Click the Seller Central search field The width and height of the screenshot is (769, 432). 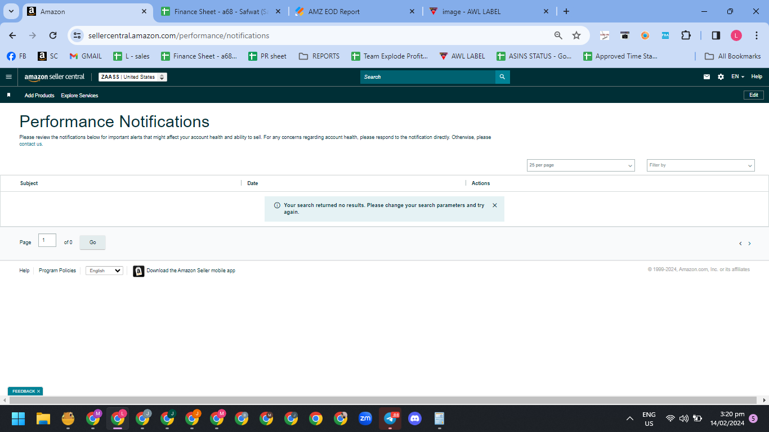pyautogui.click(x=428, y=77)
